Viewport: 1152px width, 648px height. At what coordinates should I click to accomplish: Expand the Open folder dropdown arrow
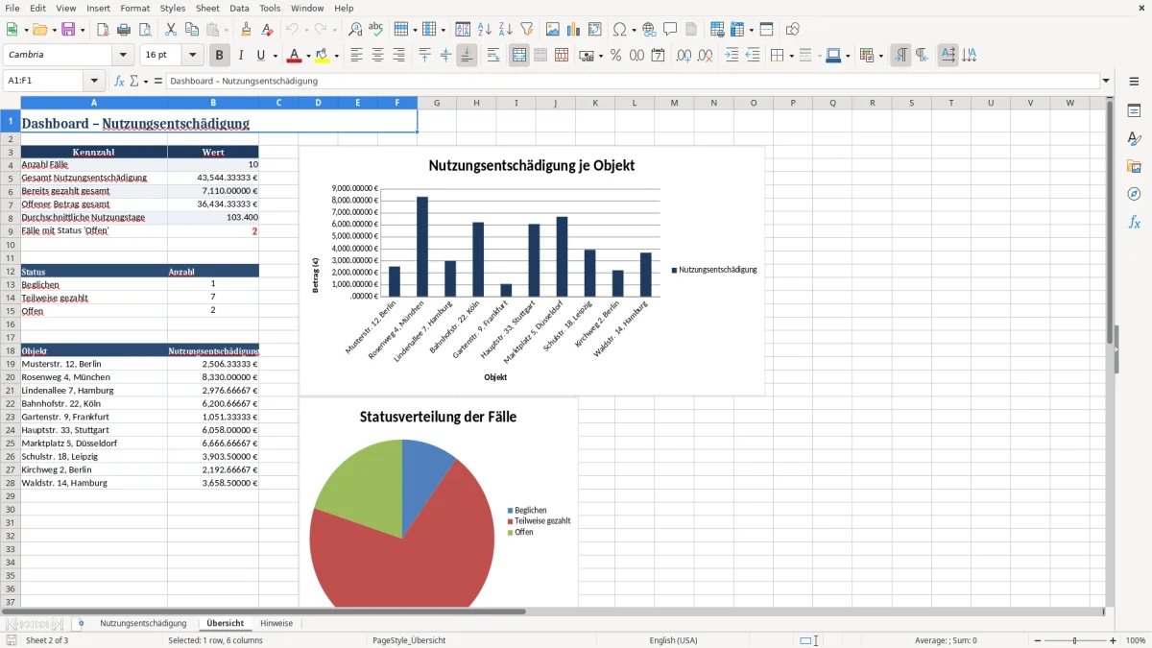pos(54,30)
